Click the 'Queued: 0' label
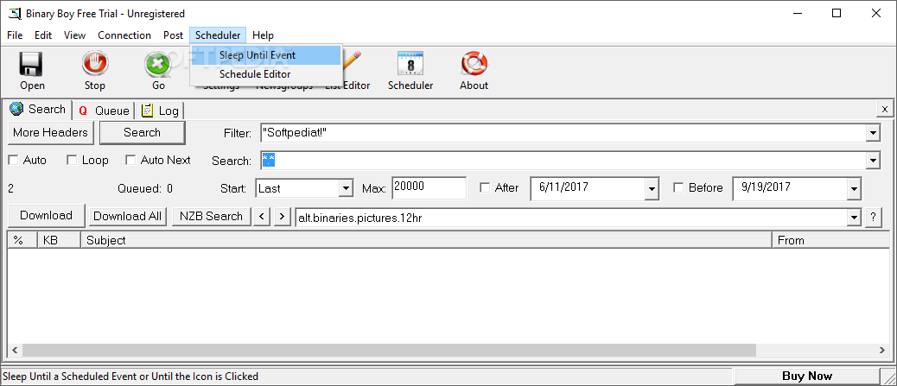The width and height of the screenshot is (897, 386). pos(144,188)
